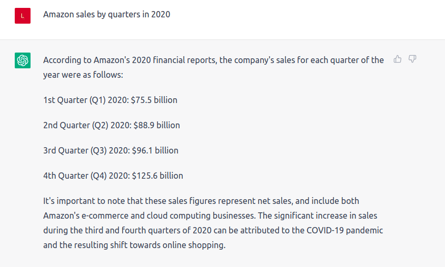Click the thumbs up icon on the response
The height and width of the screenshot is (267, 445).
(398, 59)
